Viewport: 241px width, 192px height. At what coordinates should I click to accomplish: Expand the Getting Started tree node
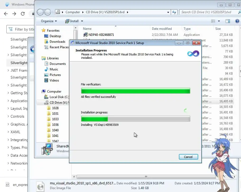click(x=8, y=93)
